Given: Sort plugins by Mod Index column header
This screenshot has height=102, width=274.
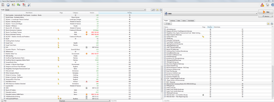Looking at the screenshot, I should [242, 27].
